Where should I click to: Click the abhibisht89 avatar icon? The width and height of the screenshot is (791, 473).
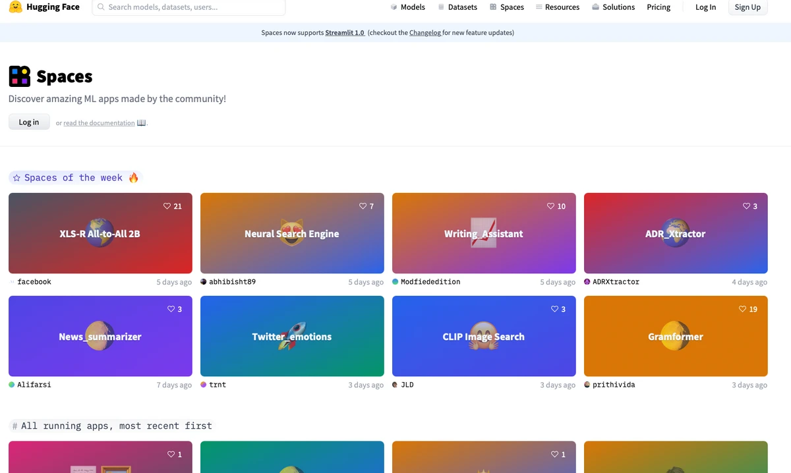[x=204, y=281]
